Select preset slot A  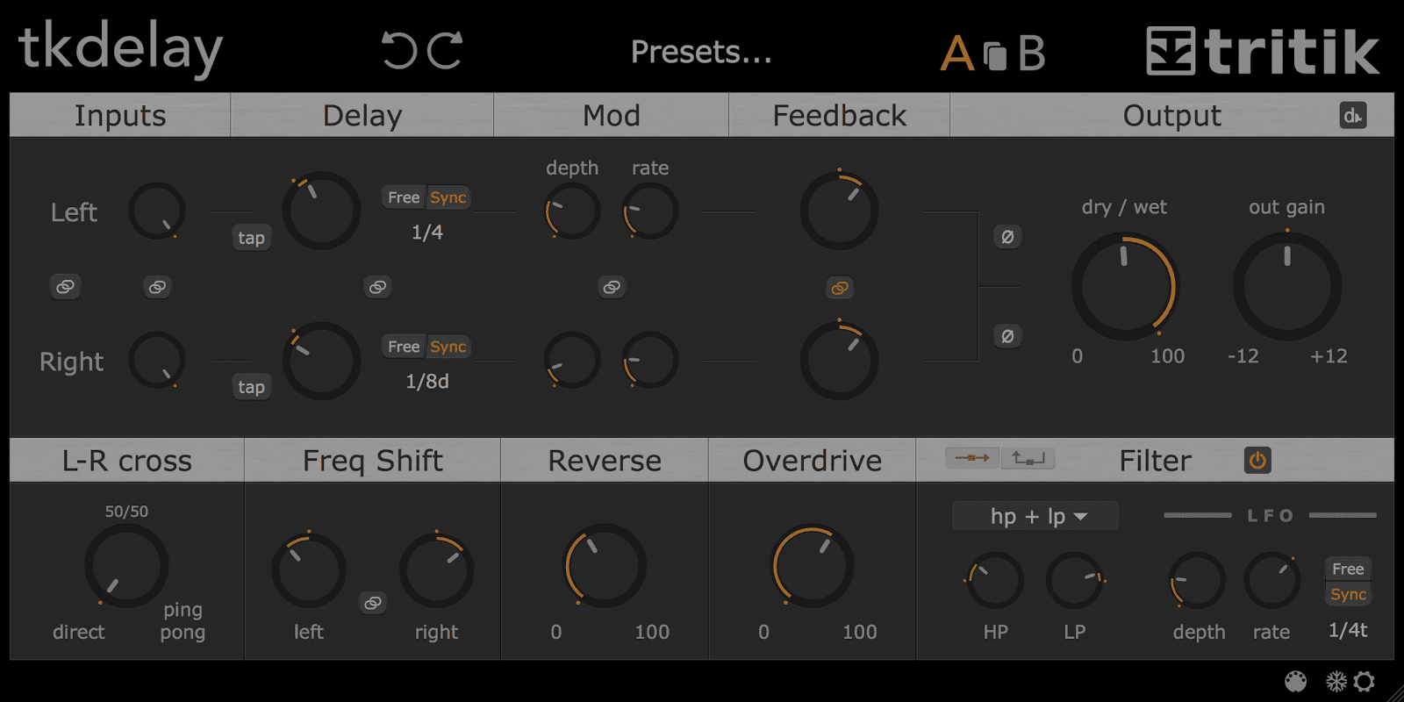[957, 54]
